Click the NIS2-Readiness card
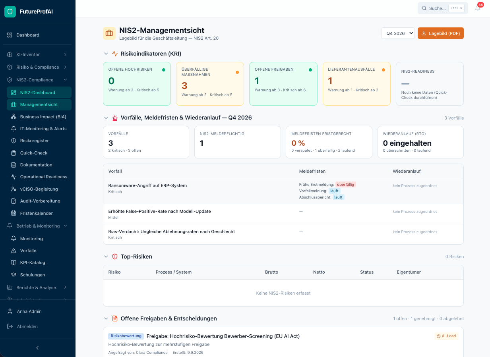 click(430, 84)
